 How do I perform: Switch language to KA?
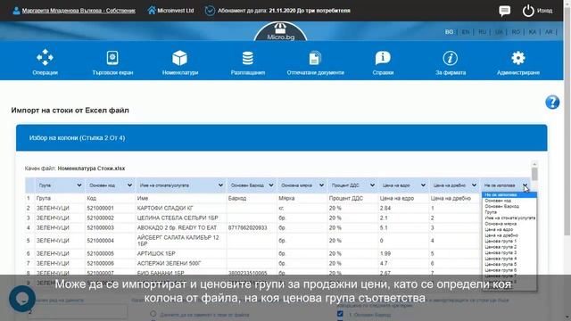coord(533,32)
